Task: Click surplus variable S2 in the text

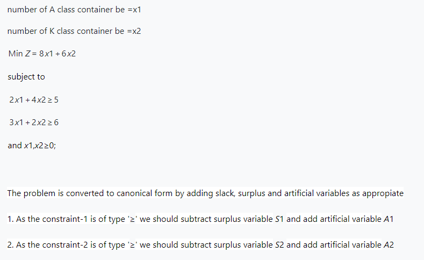Action: coord(278,245)
